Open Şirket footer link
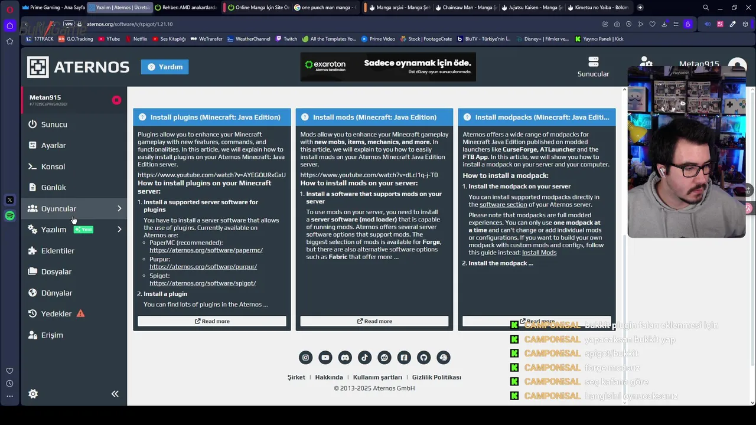The image size is (756, 425). click(x=296, y=377)
